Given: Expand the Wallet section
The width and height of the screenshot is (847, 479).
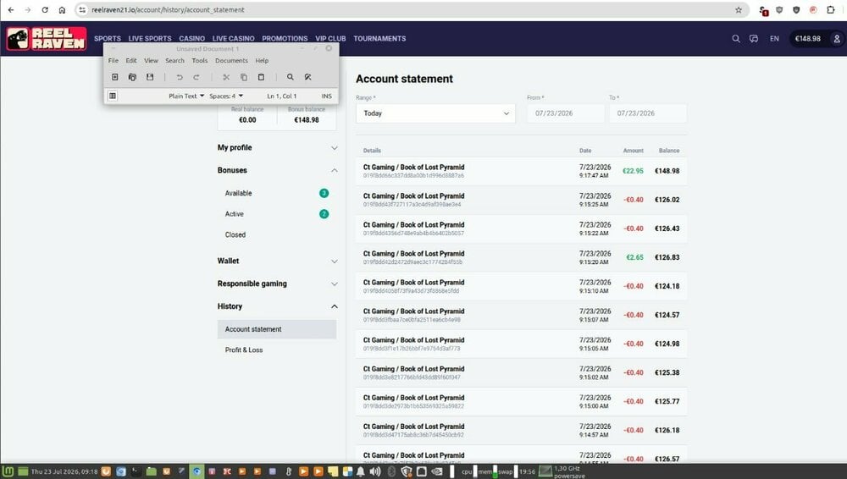Looking at the screenshot, I should (277, 261).
